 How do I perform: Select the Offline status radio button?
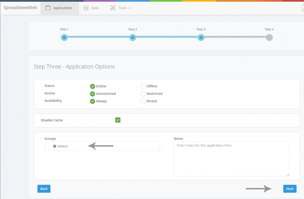(x=143, y=86)
